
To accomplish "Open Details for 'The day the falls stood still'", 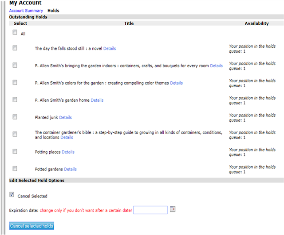I will coord(110,49).
